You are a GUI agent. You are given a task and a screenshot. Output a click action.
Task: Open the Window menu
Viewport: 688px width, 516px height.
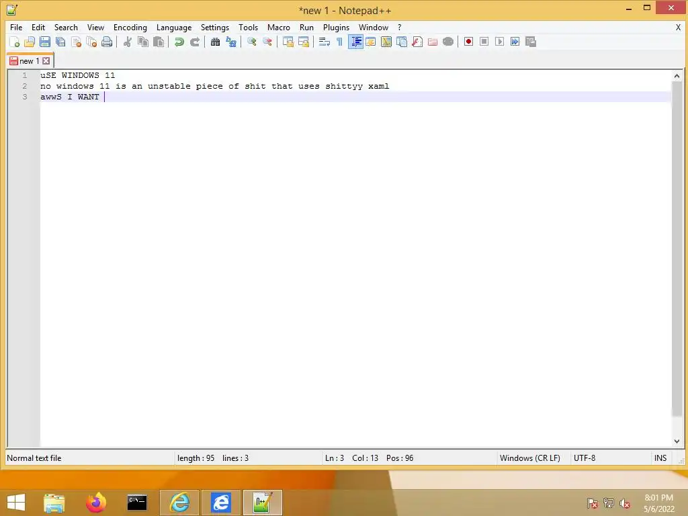coord(374,27)
